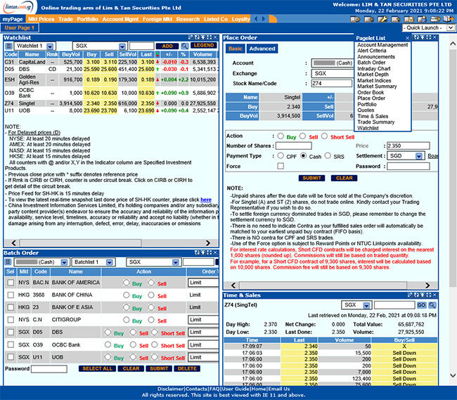The width and height of the screenshot is (457, 400).
Task: Click the magnifier search icon in Time & Sales
Action: point(432,305)
